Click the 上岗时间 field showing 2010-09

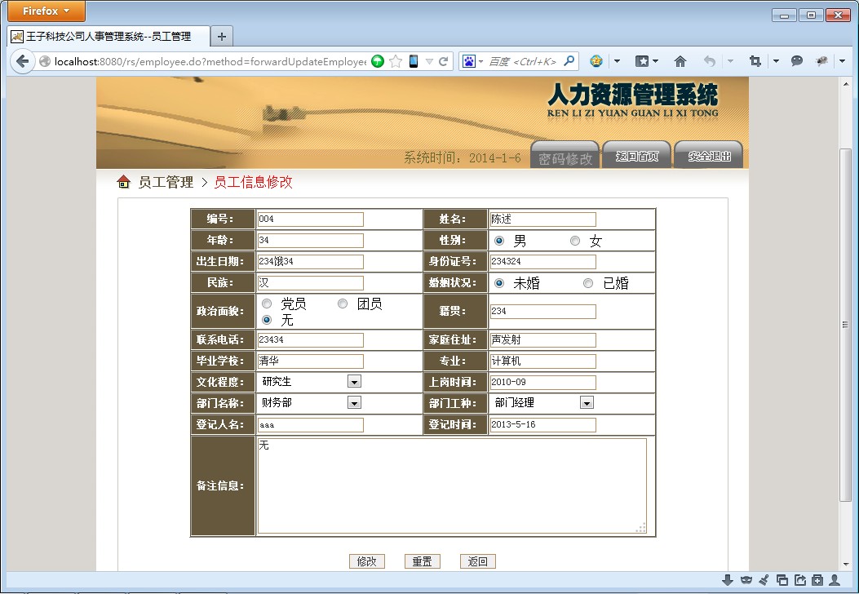tap(542, 382)
